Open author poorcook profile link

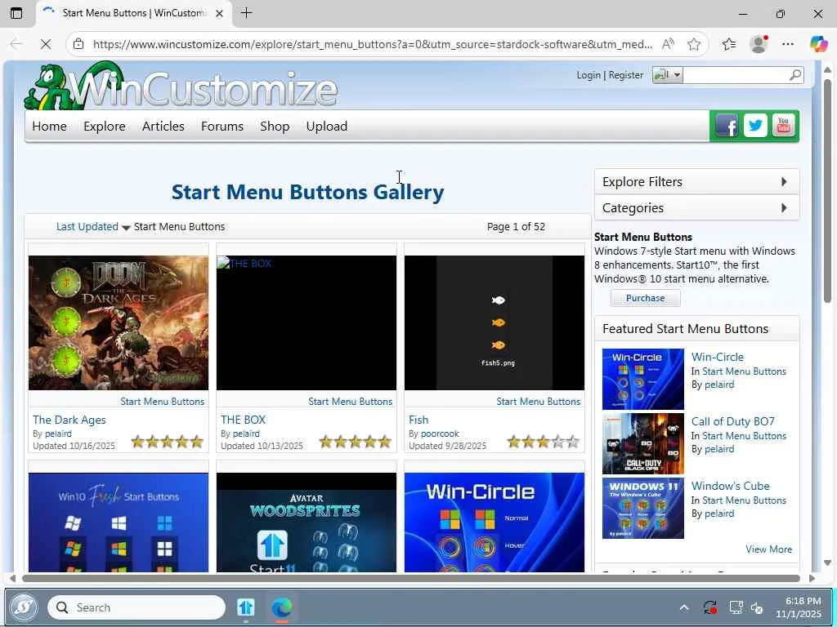pyautogui.click(x=440, y=434)
